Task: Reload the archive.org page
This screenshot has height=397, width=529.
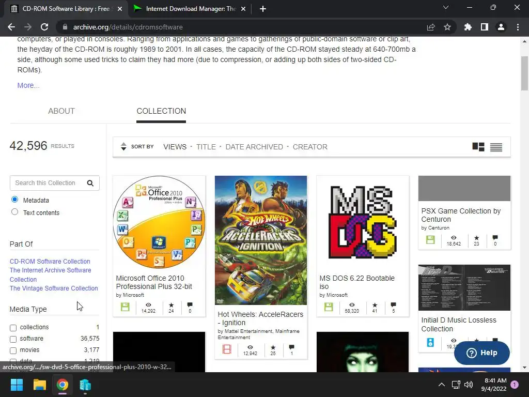Action: [44, 27]
